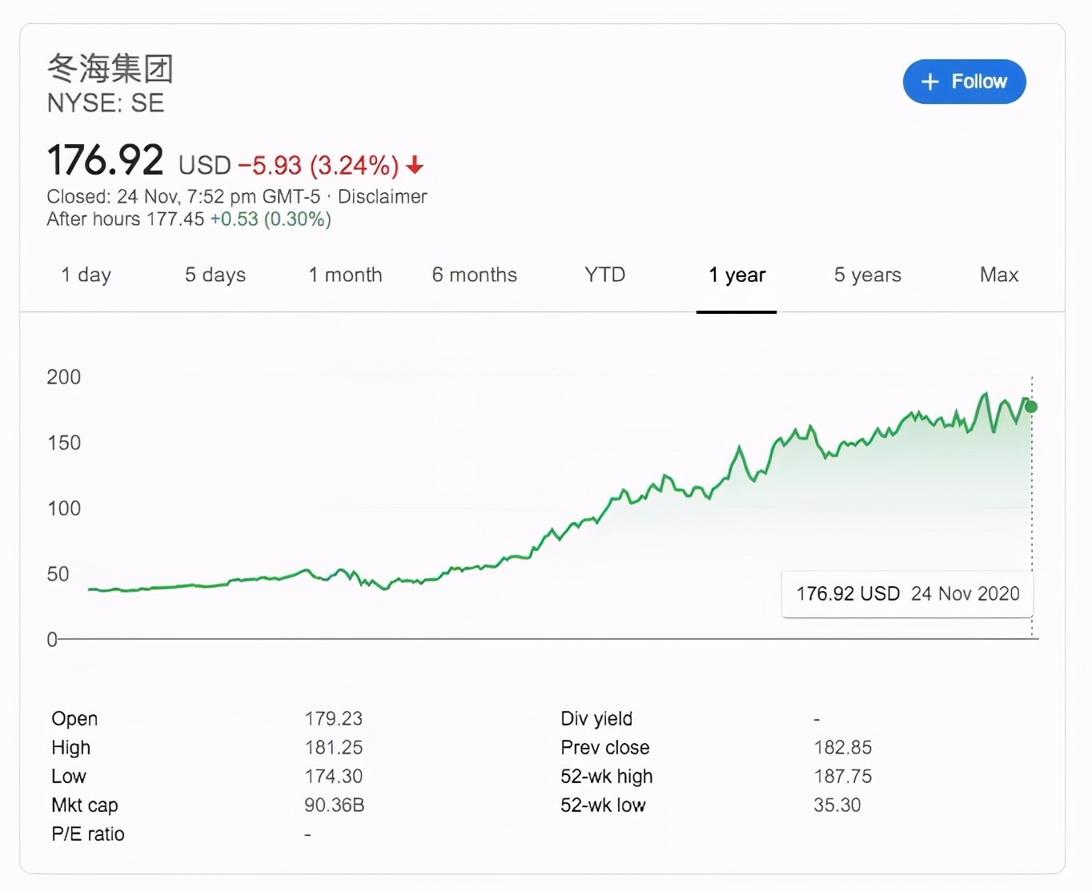
Task: Click the P/E ratio label
Action: [88, 834]
